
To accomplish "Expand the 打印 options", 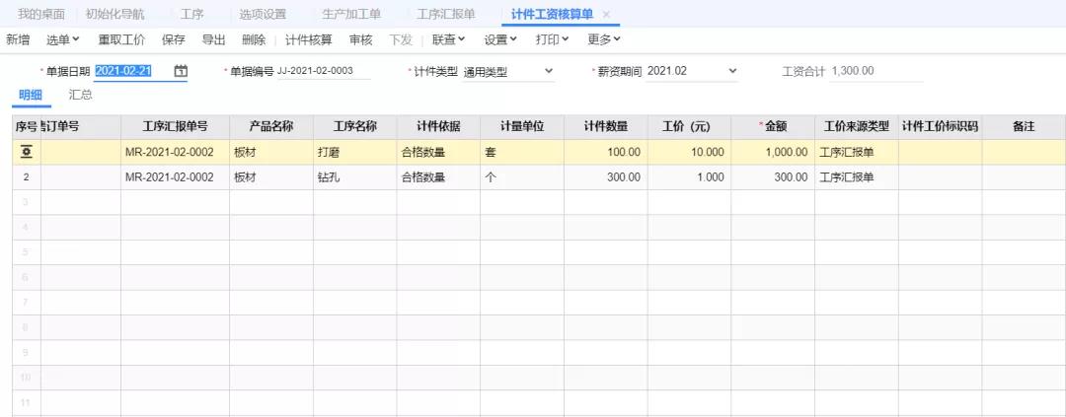I will (553, 39).
